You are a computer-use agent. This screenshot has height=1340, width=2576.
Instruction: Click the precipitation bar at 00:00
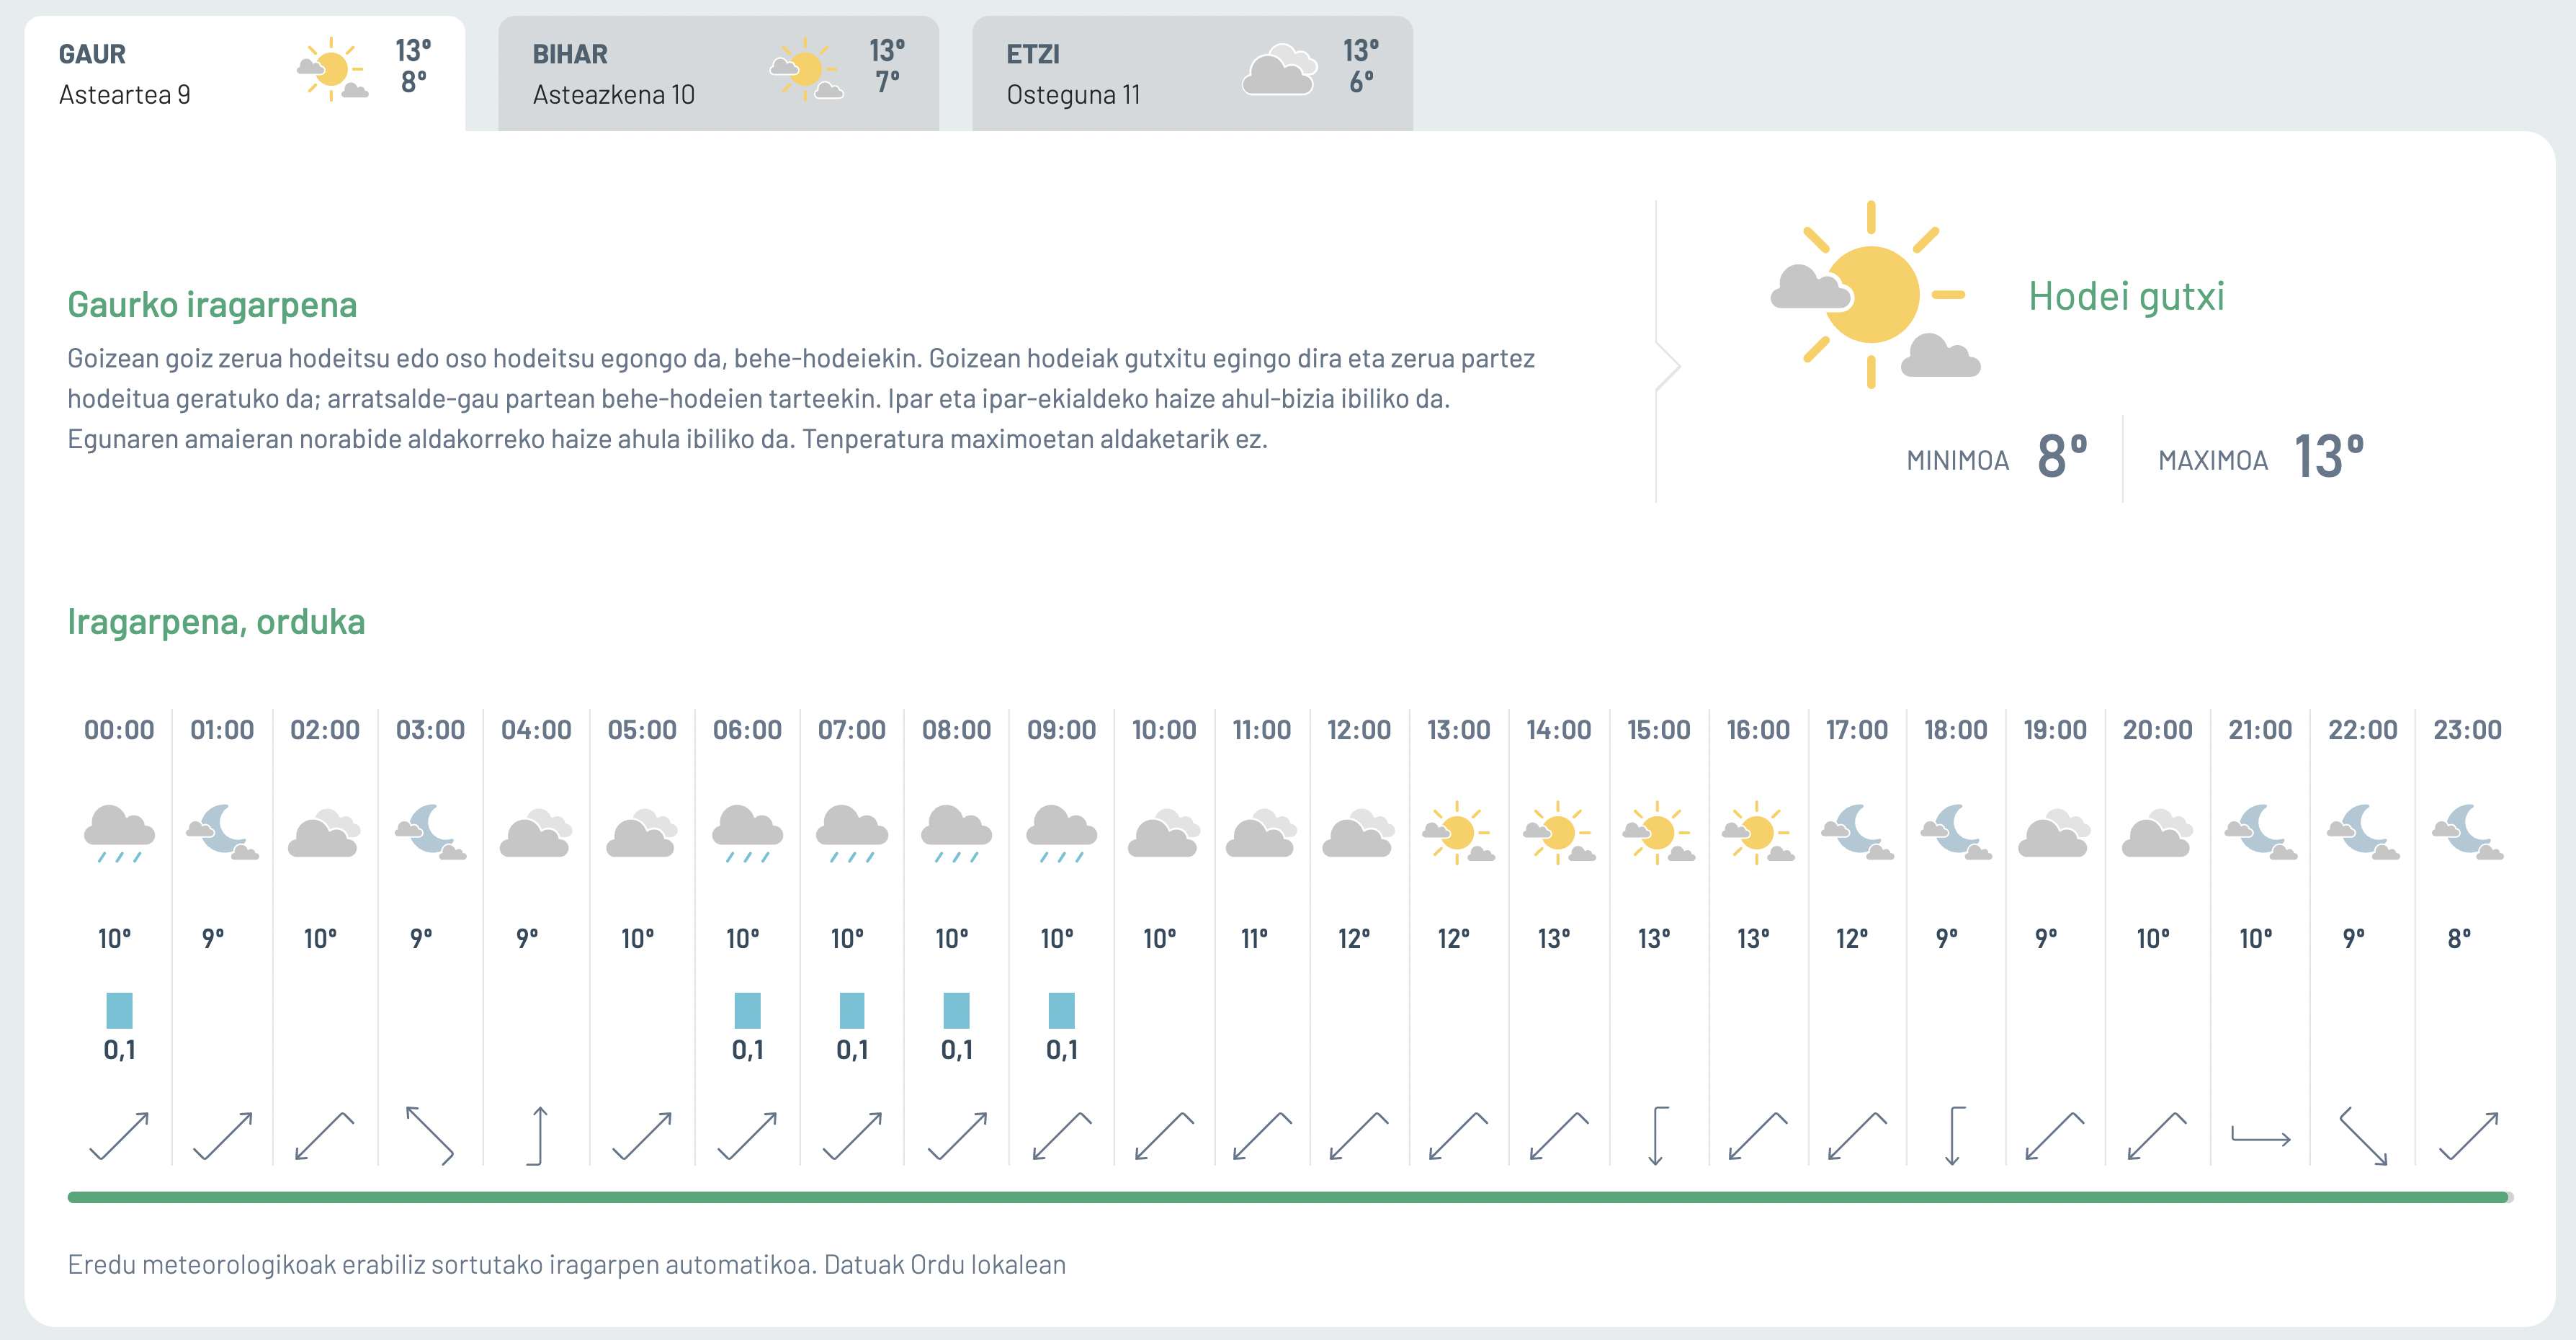[x=119, y=1010]
